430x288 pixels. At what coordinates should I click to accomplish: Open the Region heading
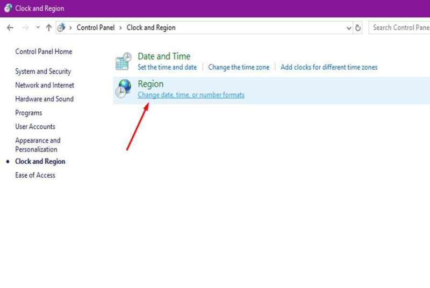point(150,84)
